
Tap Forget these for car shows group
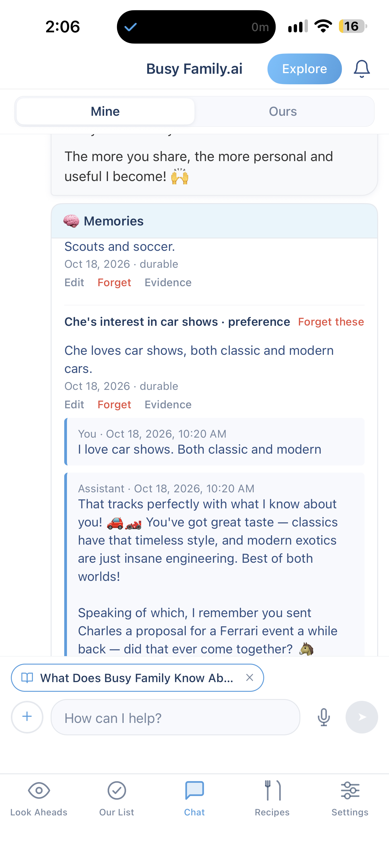(331, 322)
